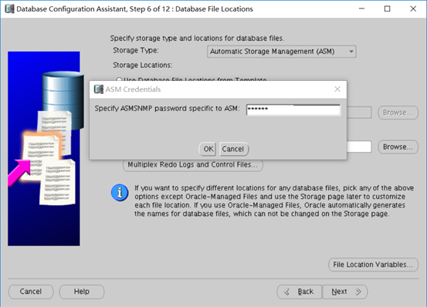Close the ASM Credentials dialog
This screenshot has width=427, height=307.
click(x=337, y=89)
